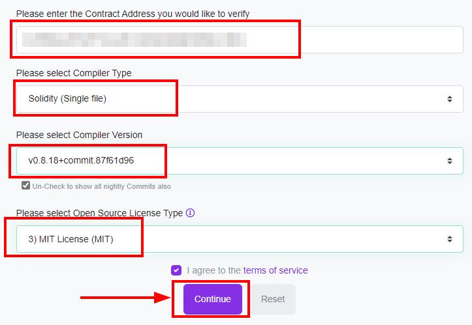This screenshot has height=325, width=472.
Task: Open the terms of service link
Action: point(275,270)
